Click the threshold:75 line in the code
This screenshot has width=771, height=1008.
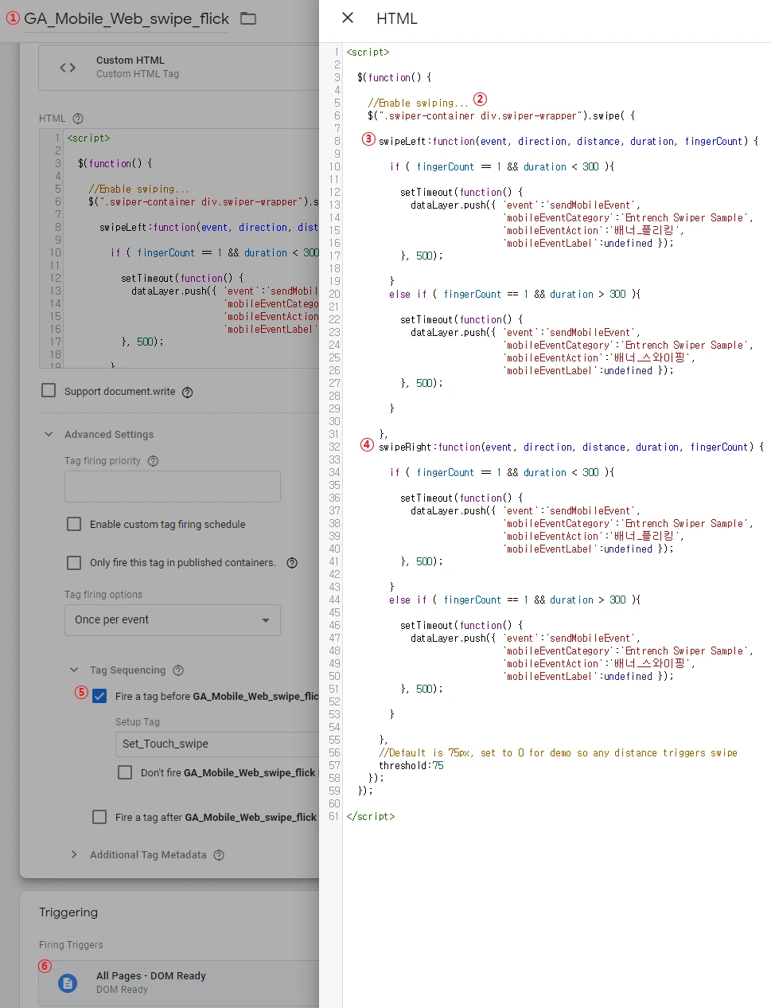(411, 765)
